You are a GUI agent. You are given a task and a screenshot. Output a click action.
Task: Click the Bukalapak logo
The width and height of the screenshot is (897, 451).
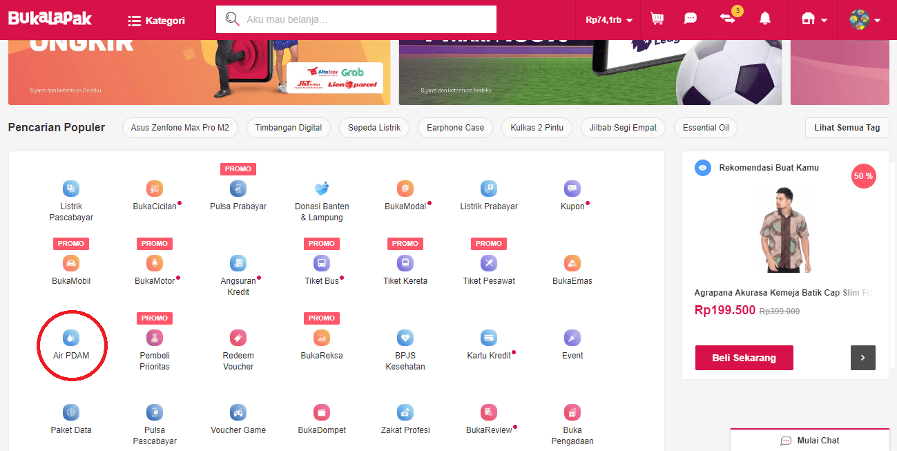coord(50,17)
